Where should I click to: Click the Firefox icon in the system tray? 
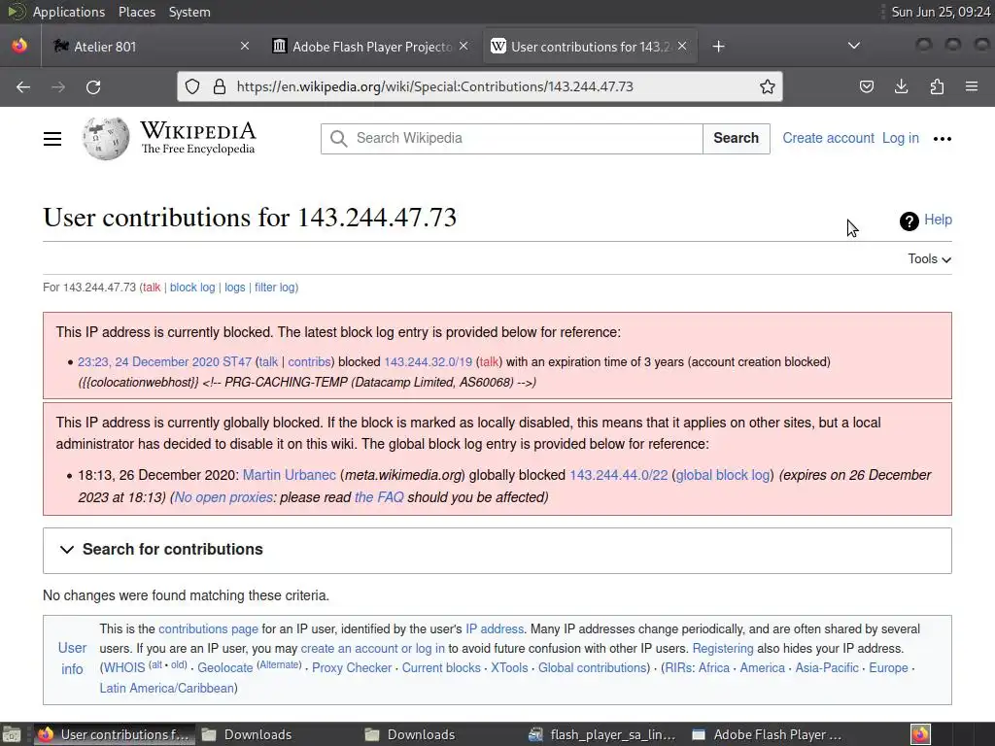[921, 734]
